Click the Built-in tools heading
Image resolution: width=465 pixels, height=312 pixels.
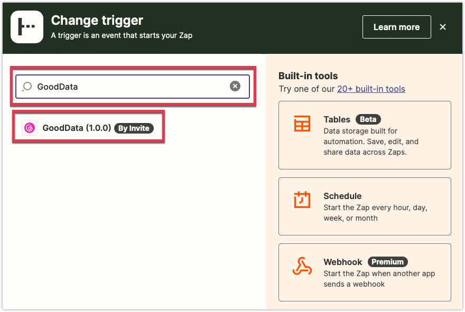click(x=308, y=76)
